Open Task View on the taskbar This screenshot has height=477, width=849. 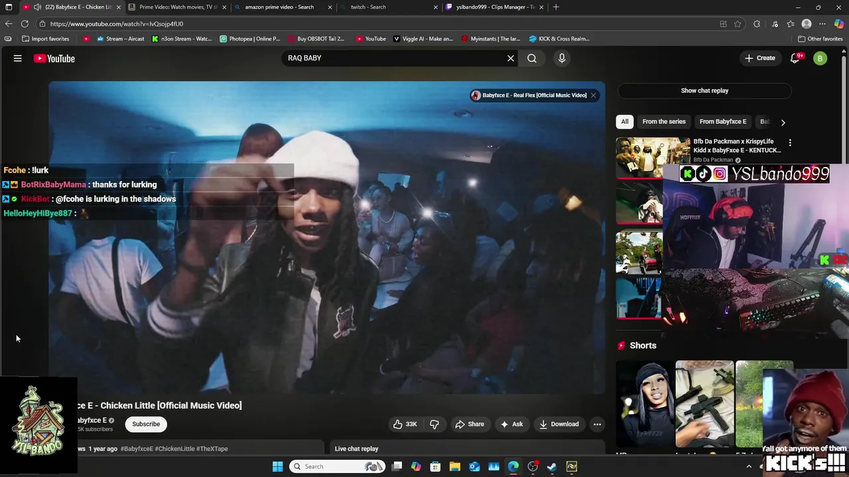397,466
